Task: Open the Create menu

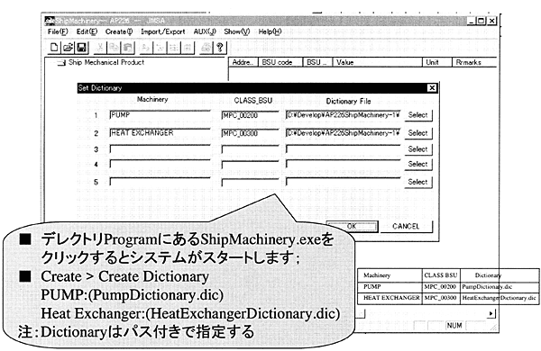Action: [x=119, y=31]
